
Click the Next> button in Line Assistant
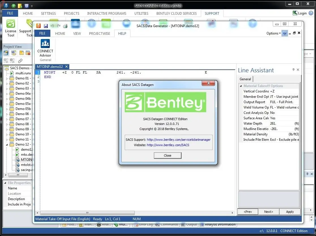tap(269, 212)
